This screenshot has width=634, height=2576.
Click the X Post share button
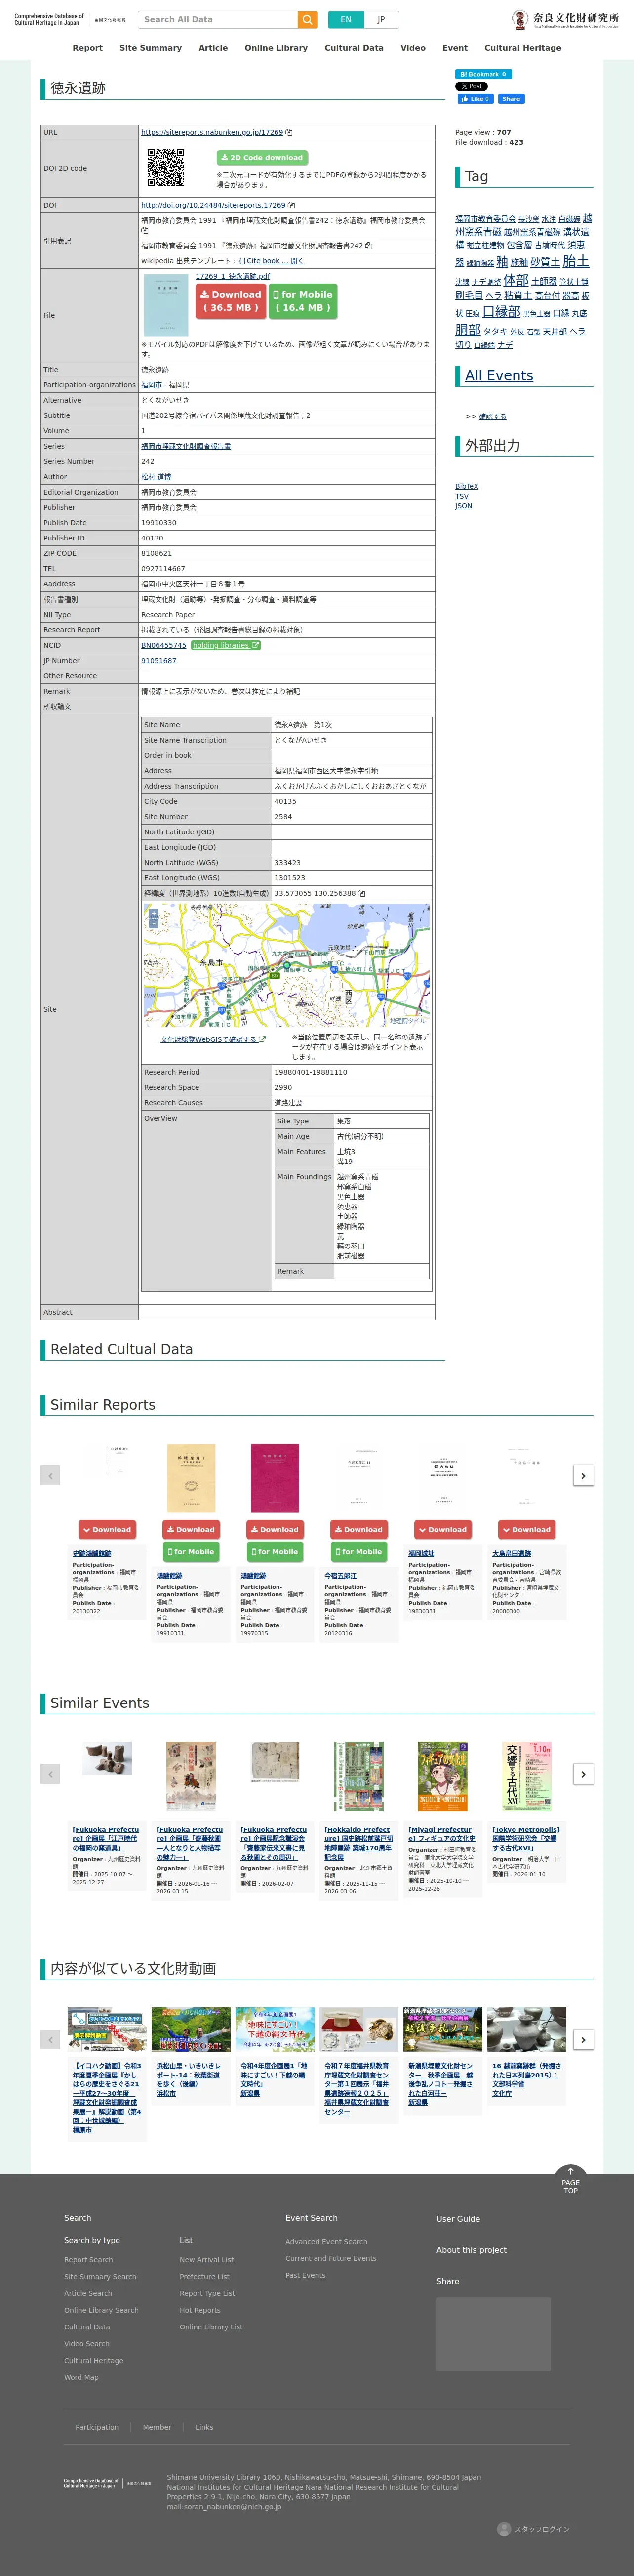[470, 87]
